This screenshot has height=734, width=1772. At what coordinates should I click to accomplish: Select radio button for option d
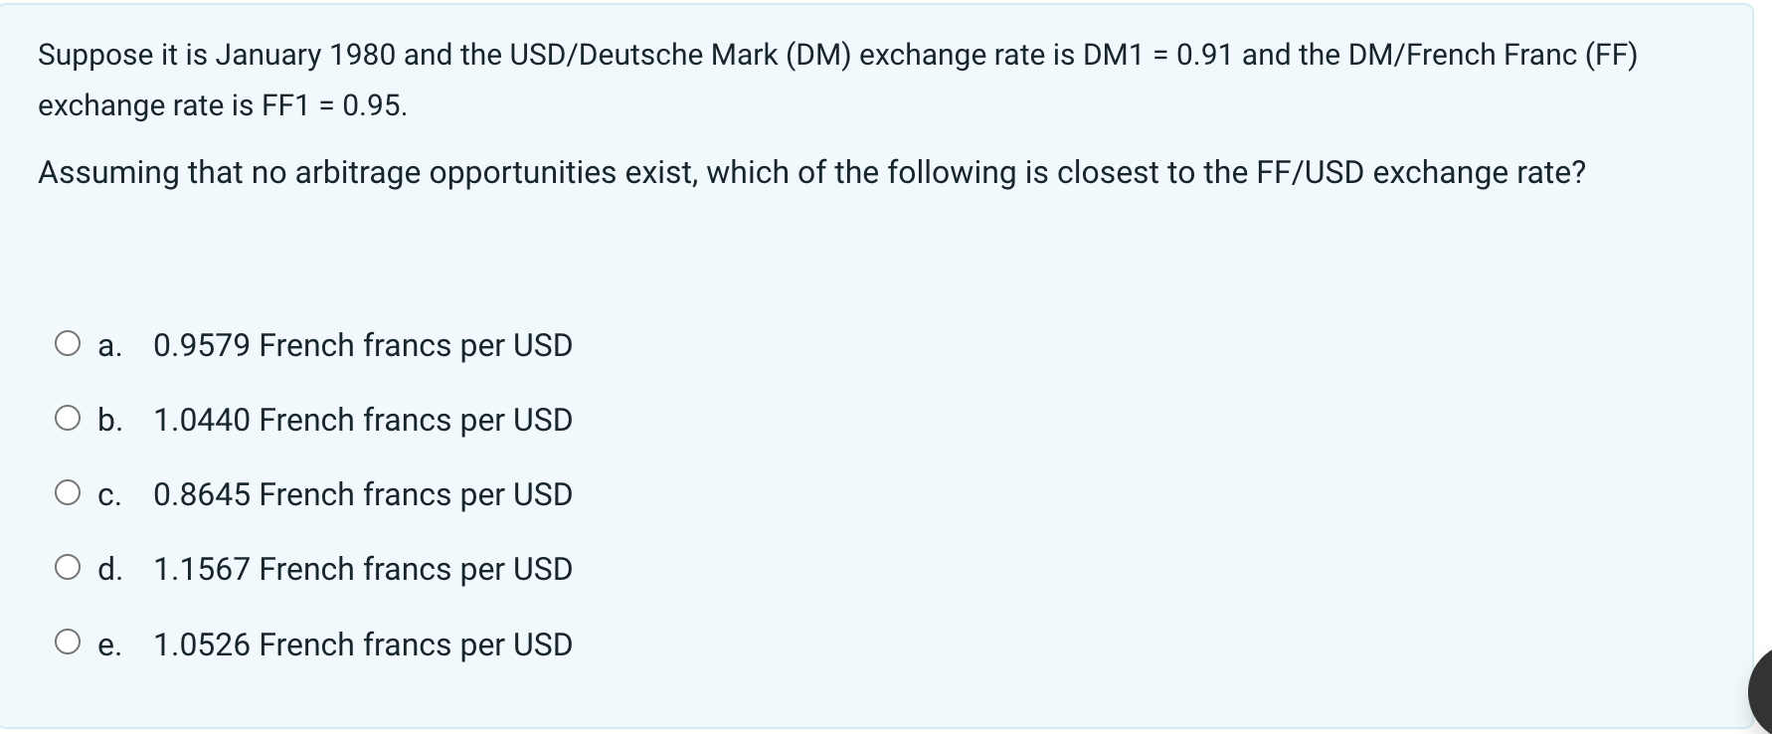click(x=68, y=568)
